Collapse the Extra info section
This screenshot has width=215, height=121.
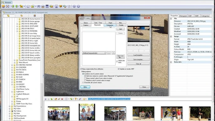(x=171, y=62)
